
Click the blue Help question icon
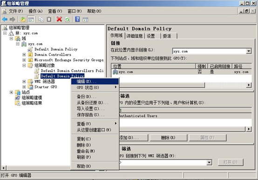[x=77, y=19]
